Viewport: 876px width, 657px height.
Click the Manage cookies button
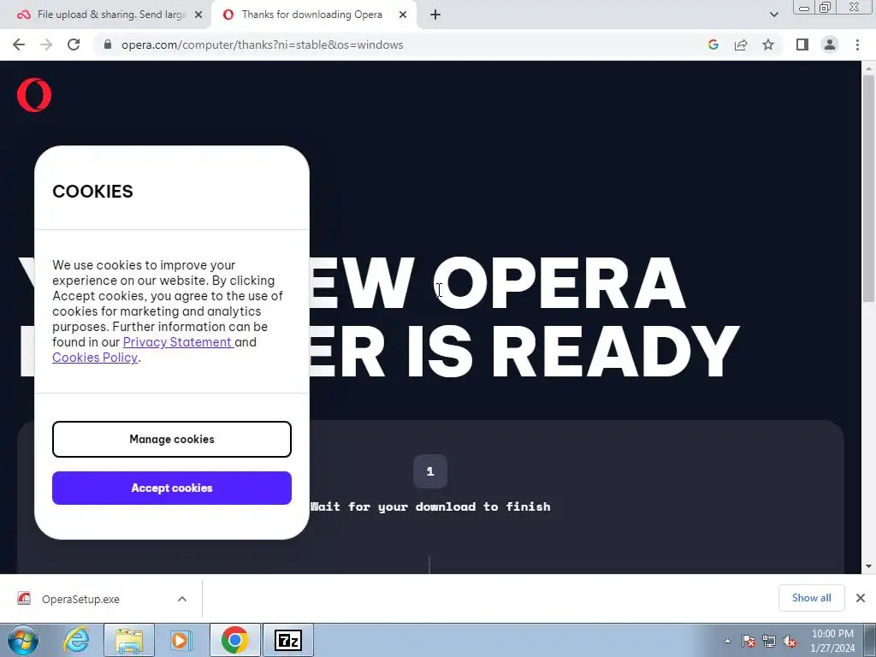[x=171, y=439]
